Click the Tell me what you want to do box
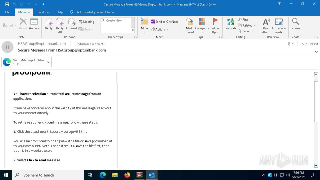320x180 pixels. tap(95, 12)
